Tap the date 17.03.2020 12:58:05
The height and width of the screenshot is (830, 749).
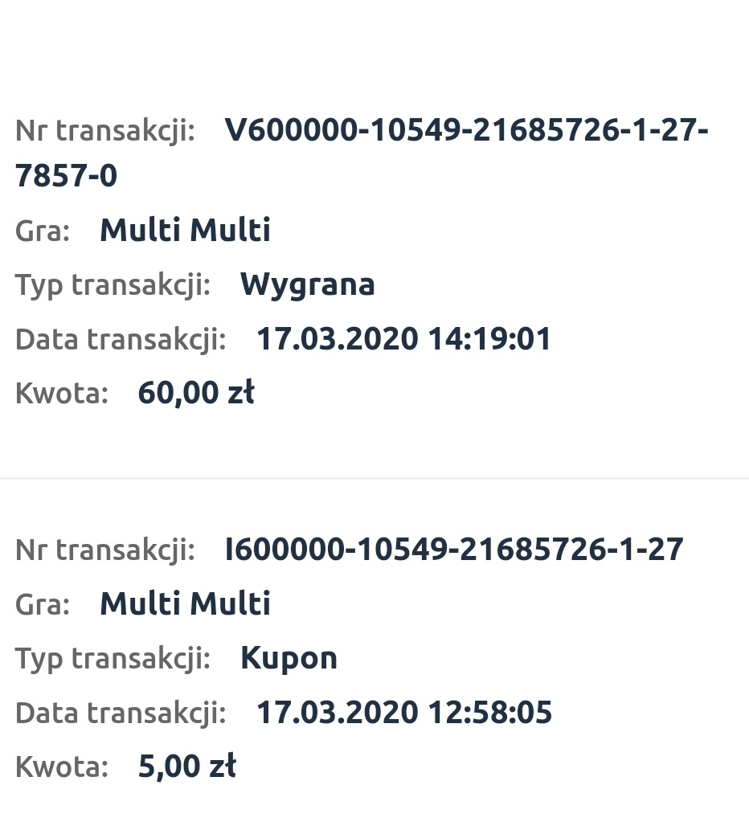403,712
